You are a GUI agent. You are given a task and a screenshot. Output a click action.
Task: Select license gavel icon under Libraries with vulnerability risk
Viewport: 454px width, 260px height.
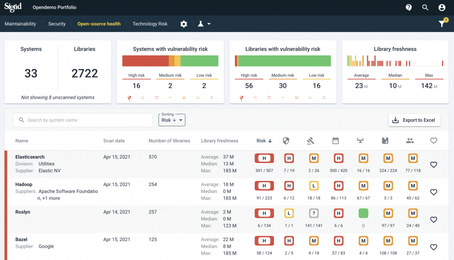[x=255, y=98]
